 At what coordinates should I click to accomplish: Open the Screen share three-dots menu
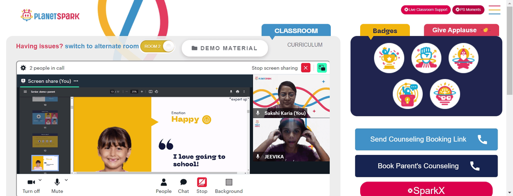click(x=76, y=81)
